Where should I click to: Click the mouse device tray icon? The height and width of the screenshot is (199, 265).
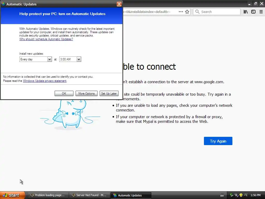click(x=236, y=195)
